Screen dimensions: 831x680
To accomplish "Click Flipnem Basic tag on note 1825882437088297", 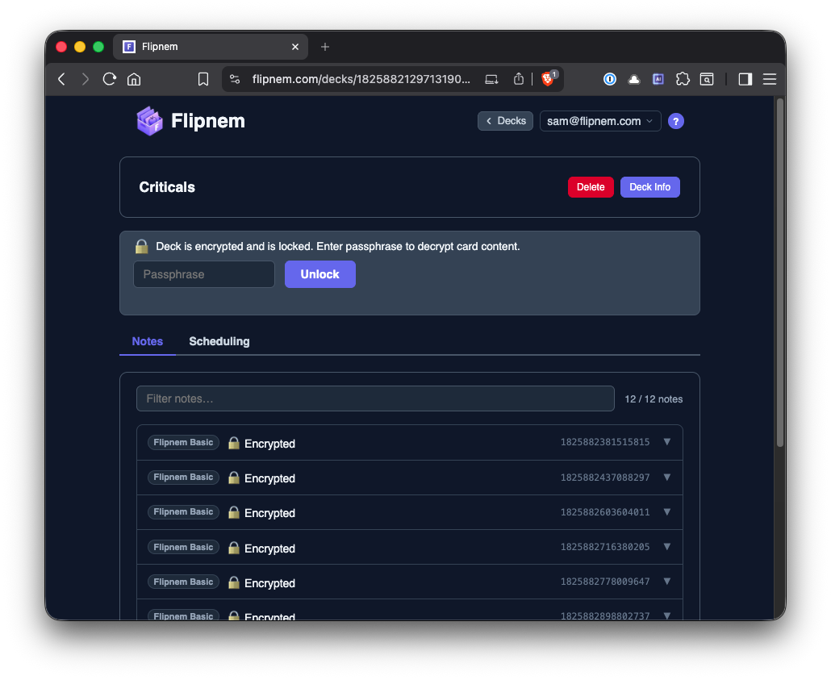I will point(183,478).
